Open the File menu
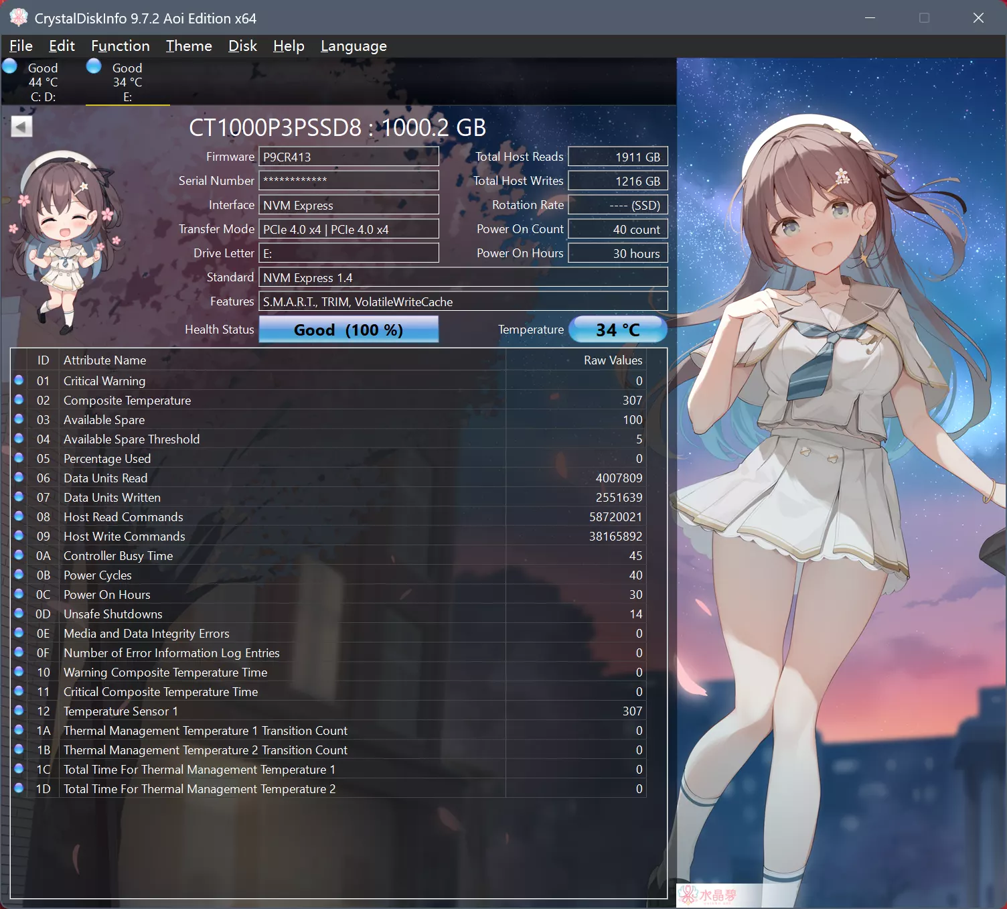1007x909 pixels. (21, 46)
